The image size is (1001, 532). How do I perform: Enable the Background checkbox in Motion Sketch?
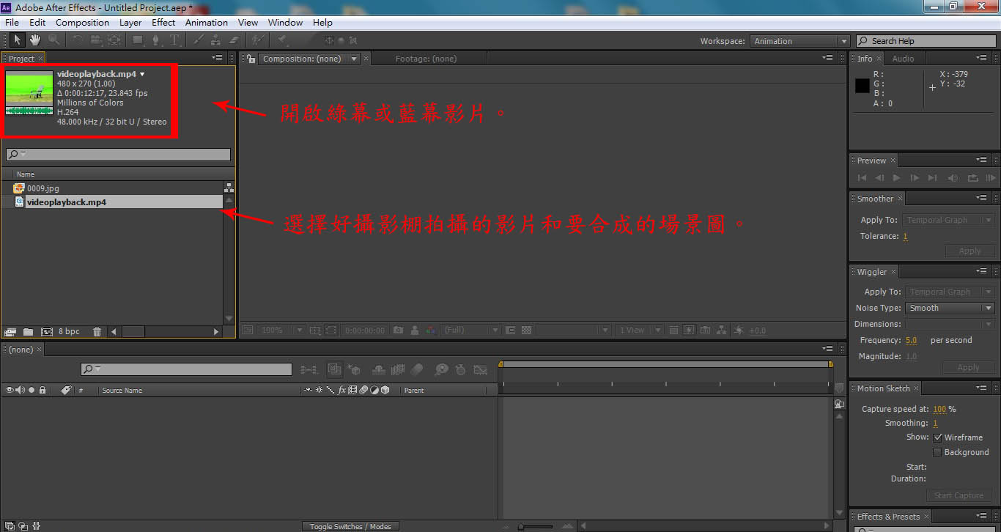coord(937,452)
